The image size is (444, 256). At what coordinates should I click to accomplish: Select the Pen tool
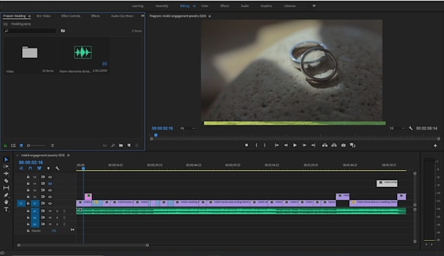(7, 195)
